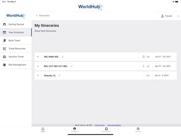Select View Itineraries in sidebar
Screen dimensions: 181x136
tap(16, 33)
